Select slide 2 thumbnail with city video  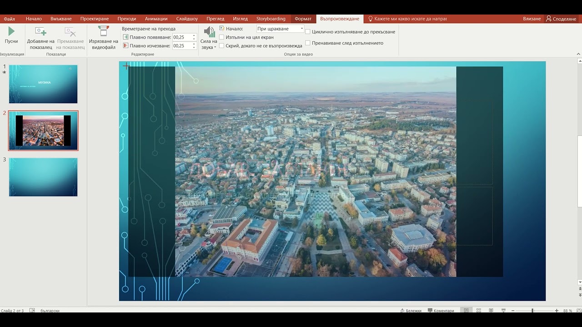[43, 131]
